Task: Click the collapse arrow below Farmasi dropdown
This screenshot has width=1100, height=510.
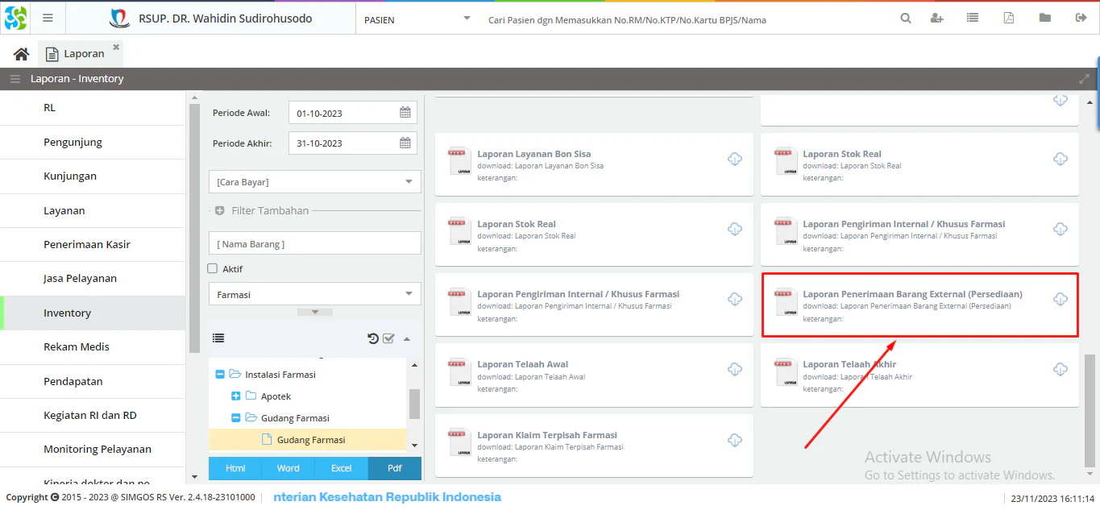Action: pyautogui.click(x=315, y=312)
